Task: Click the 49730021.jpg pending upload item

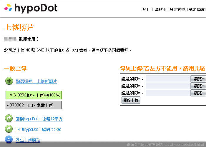Action: [x=34, y=105]
